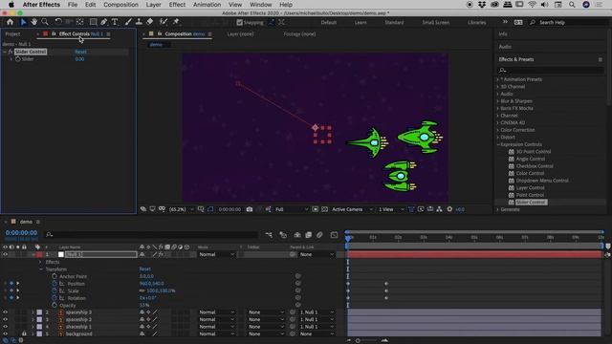Open the Null 1 blending mode dropdown
Image resolution: width=612 pixels, height=344 pixels.
216,254
